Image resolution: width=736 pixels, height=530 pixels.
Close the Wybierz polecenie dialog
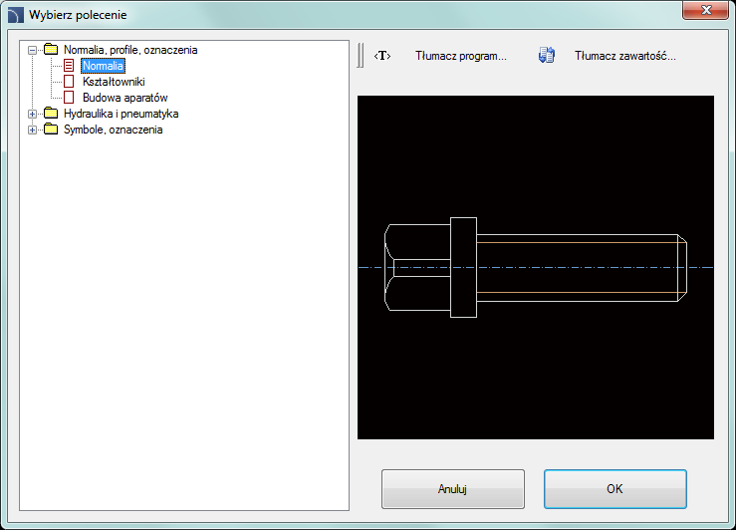(705, 10)
